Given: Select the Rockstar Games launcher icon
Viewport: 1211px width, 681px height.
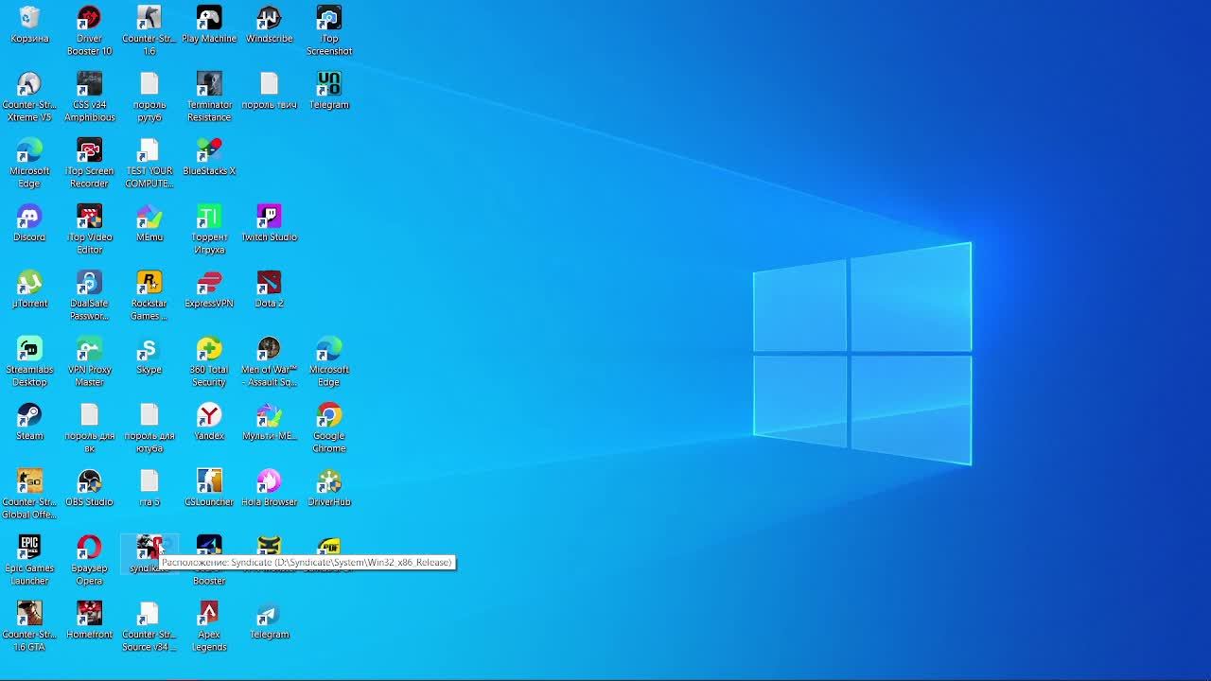Looking at the screenshot, I should point(149,295).
